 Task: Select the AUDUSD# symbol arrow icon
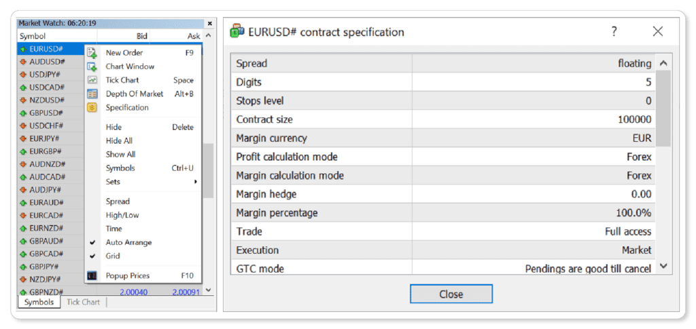(x=24, y=62)
